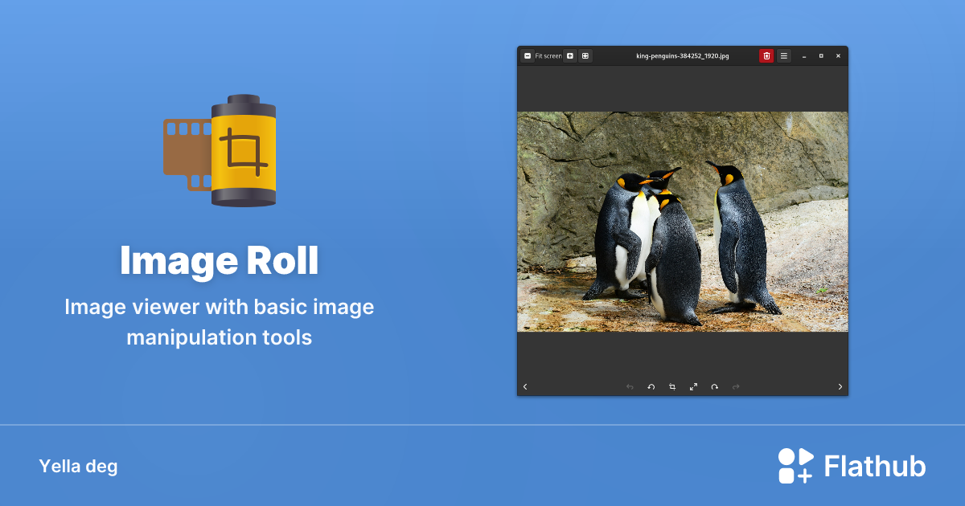The height and width of the screenshot is (506, 965).
Task: Delete king-penguins-384252_1920.jpg with the trash icon
Action: [x=765, y=55]
